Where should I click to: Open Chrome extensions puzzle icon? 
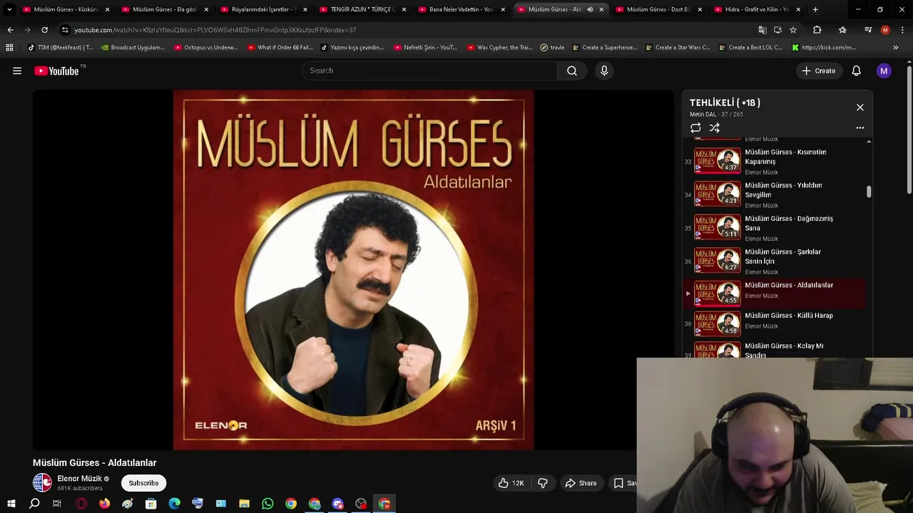(817, 30)
